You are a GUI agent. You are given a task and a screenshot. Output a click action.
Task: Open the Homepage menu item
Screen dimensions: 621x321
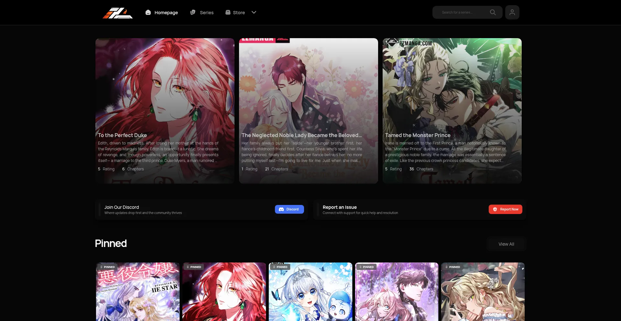pos(166,13)
